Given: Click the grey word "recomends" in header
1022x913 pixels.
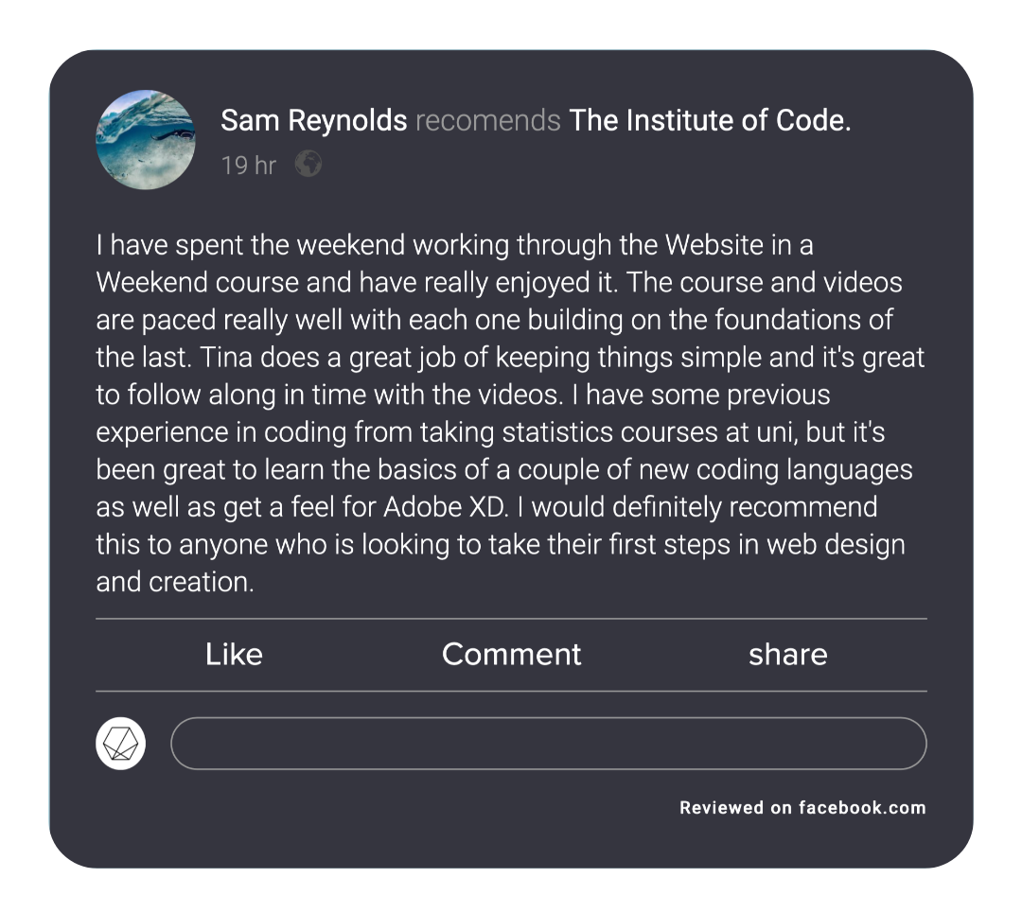Looking at the screenshot, I should (487, 121).
